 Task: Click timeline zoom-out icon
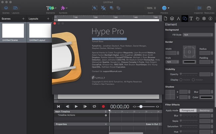click(135, 107)
